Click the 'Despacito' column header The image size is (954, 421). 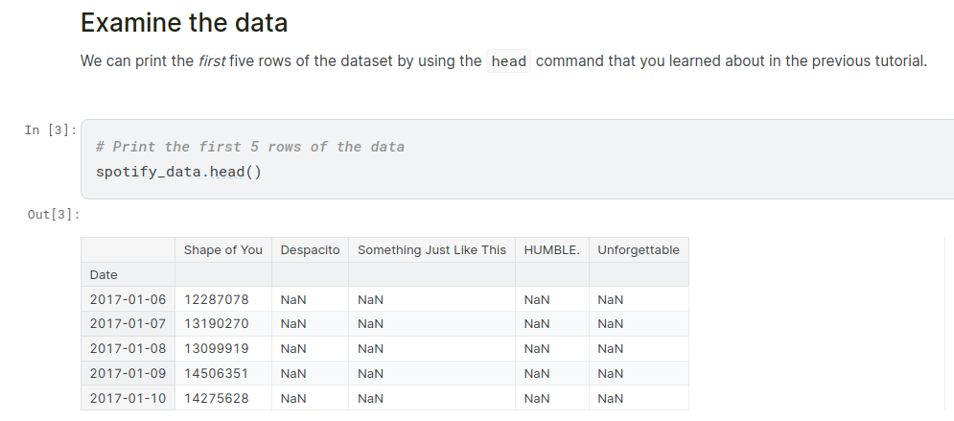pos(310,250)
